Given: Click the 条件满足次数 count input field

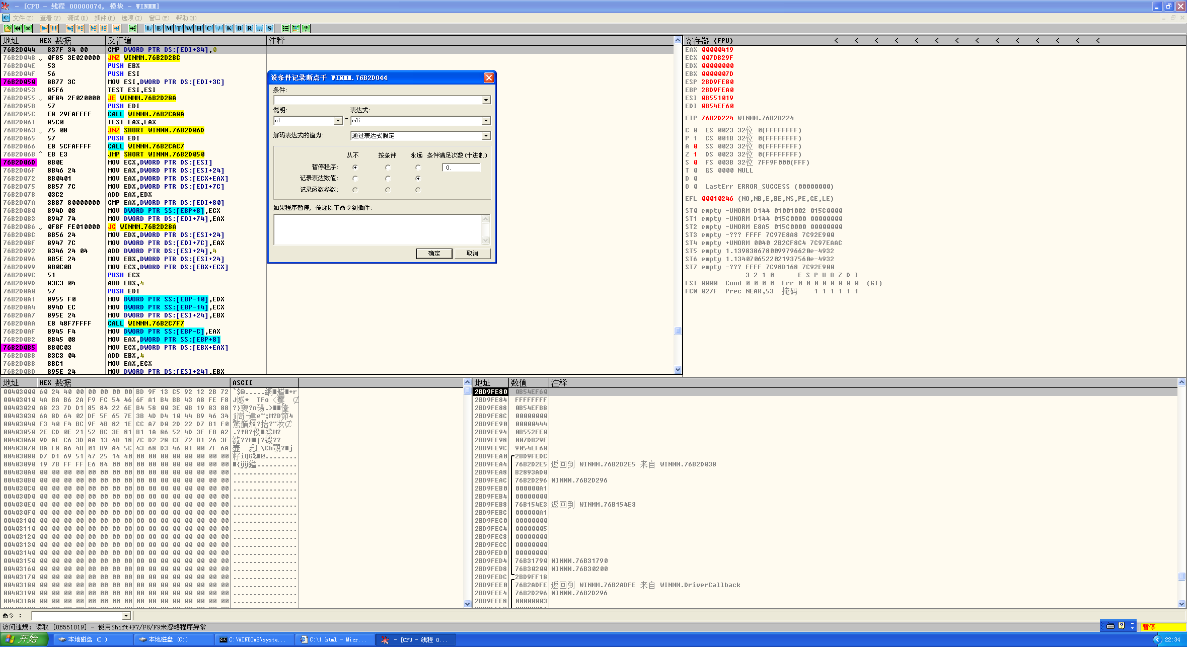Looking at the screenshot, I should [461, 168].
